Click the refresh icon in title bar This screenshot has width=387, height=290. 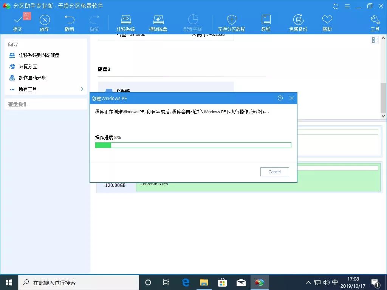[x=335, y=6]
